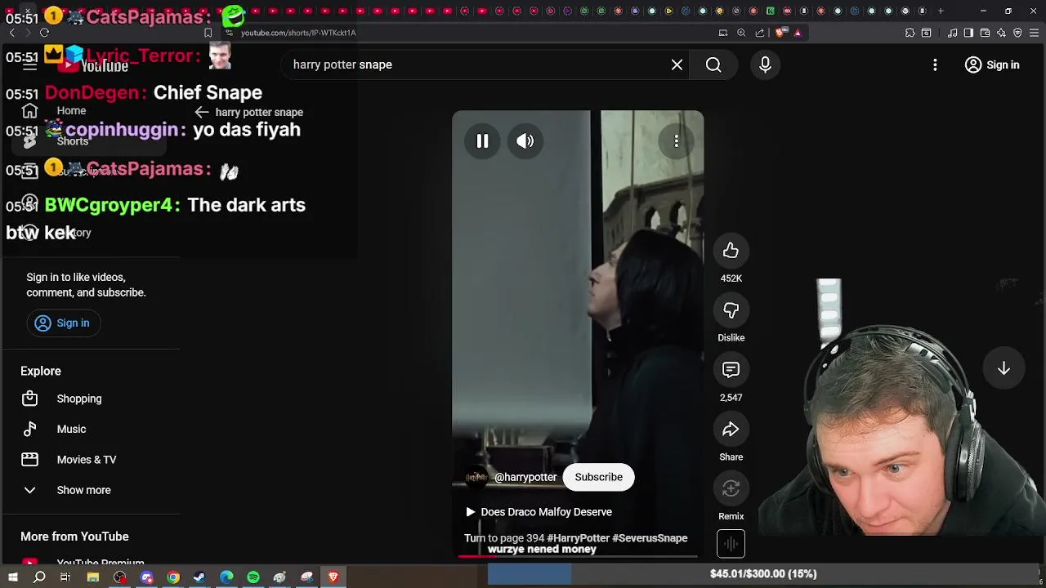Share the Shorts video
The height and width of the screenshot is (588, 1046).
coord(731,430)
